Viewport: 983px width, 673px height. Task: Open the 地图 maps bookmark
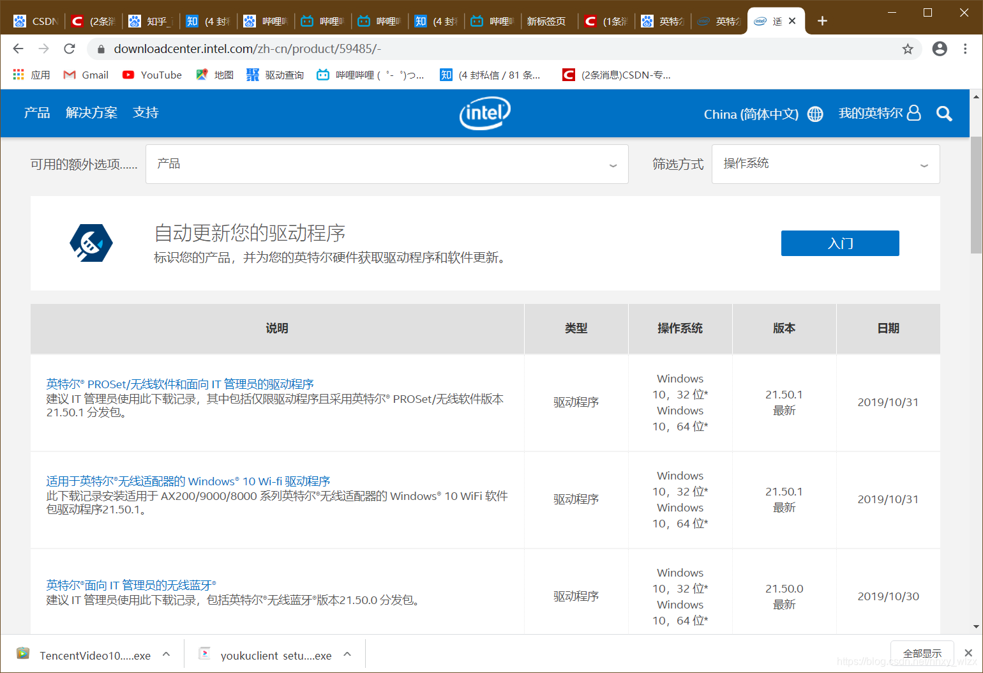[214, 75]
